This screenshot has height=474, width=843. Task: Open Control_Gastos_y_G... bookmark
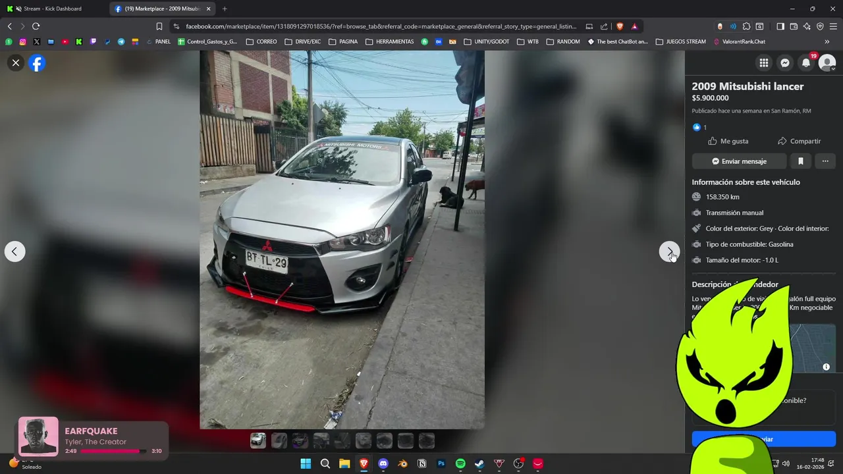pyautogui.click(x=207, y=41)
